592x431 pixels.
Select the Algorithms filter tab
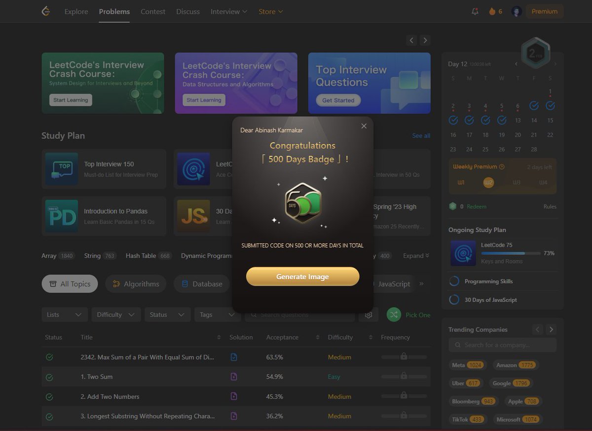pyautogui.click(x=137, y=284)
